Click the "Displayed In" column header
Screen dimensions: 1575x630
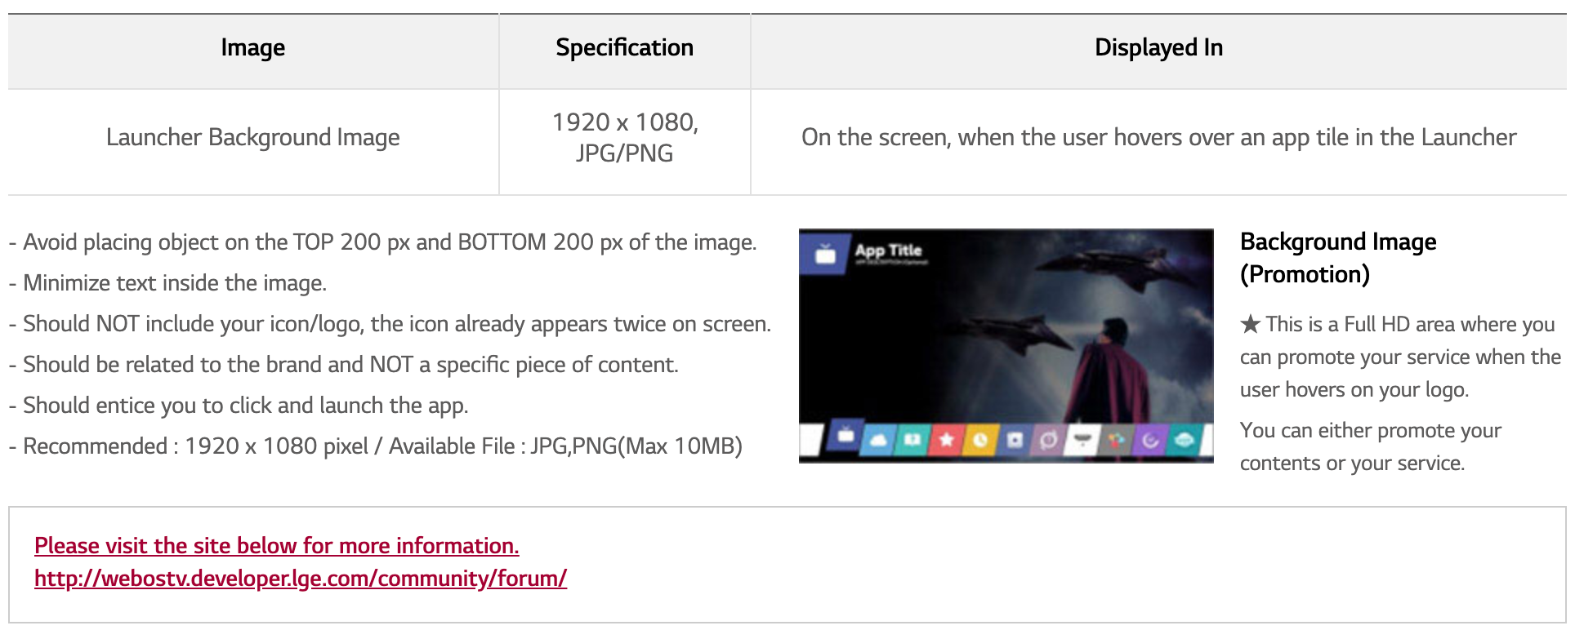coord(1158,48)
